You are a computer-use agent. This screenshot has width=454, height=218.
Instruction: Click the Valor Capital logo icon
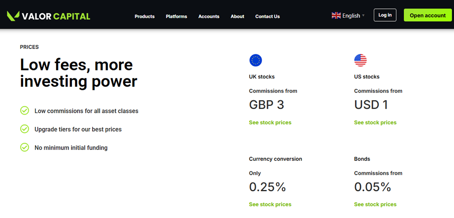click(13, 16)
